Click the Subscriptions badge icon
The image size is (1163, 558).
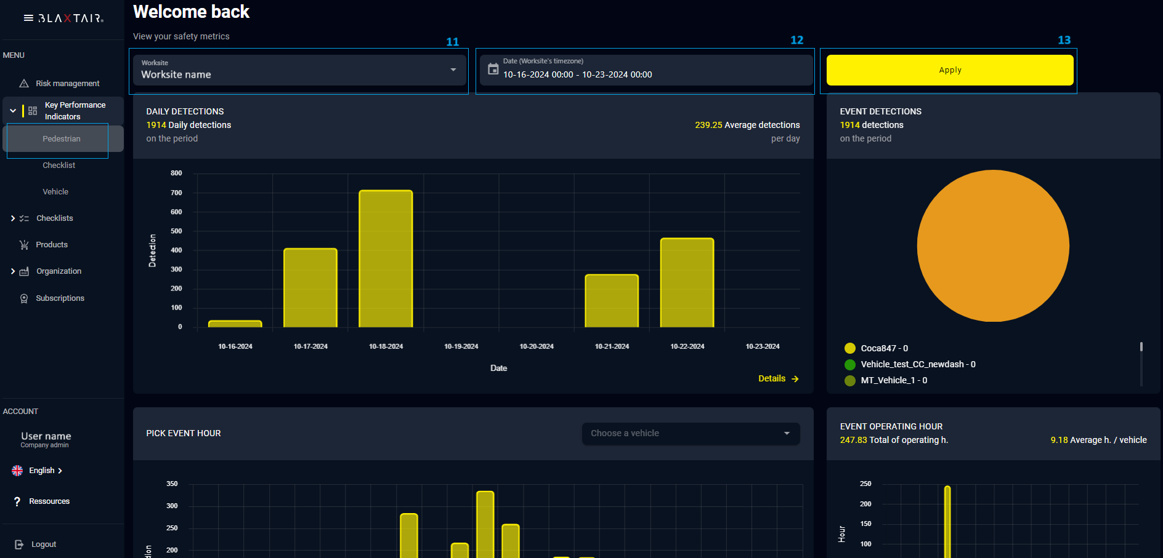click(24, 298)
